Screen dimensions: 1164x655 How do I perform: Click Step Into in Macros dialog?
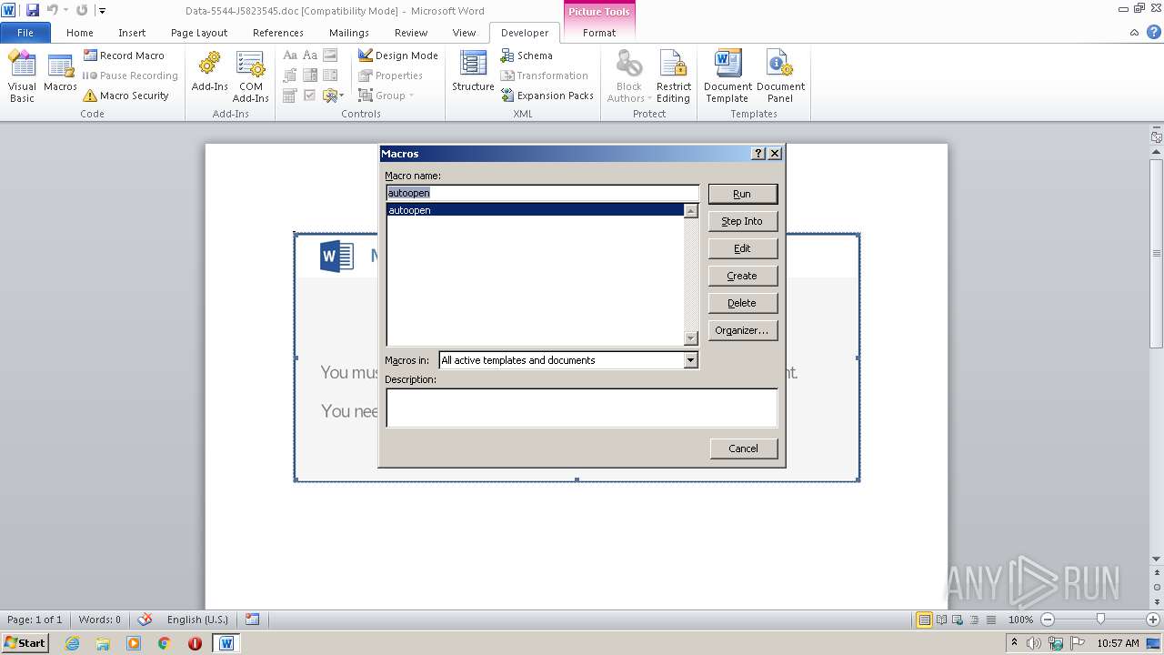(742, 221)
